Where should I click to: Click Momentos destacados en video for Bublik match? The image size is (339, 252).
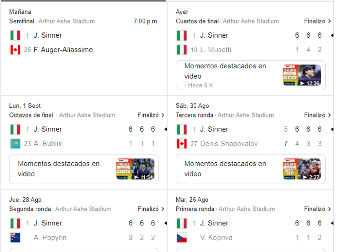pyautogui.click(x=58, y=169)
